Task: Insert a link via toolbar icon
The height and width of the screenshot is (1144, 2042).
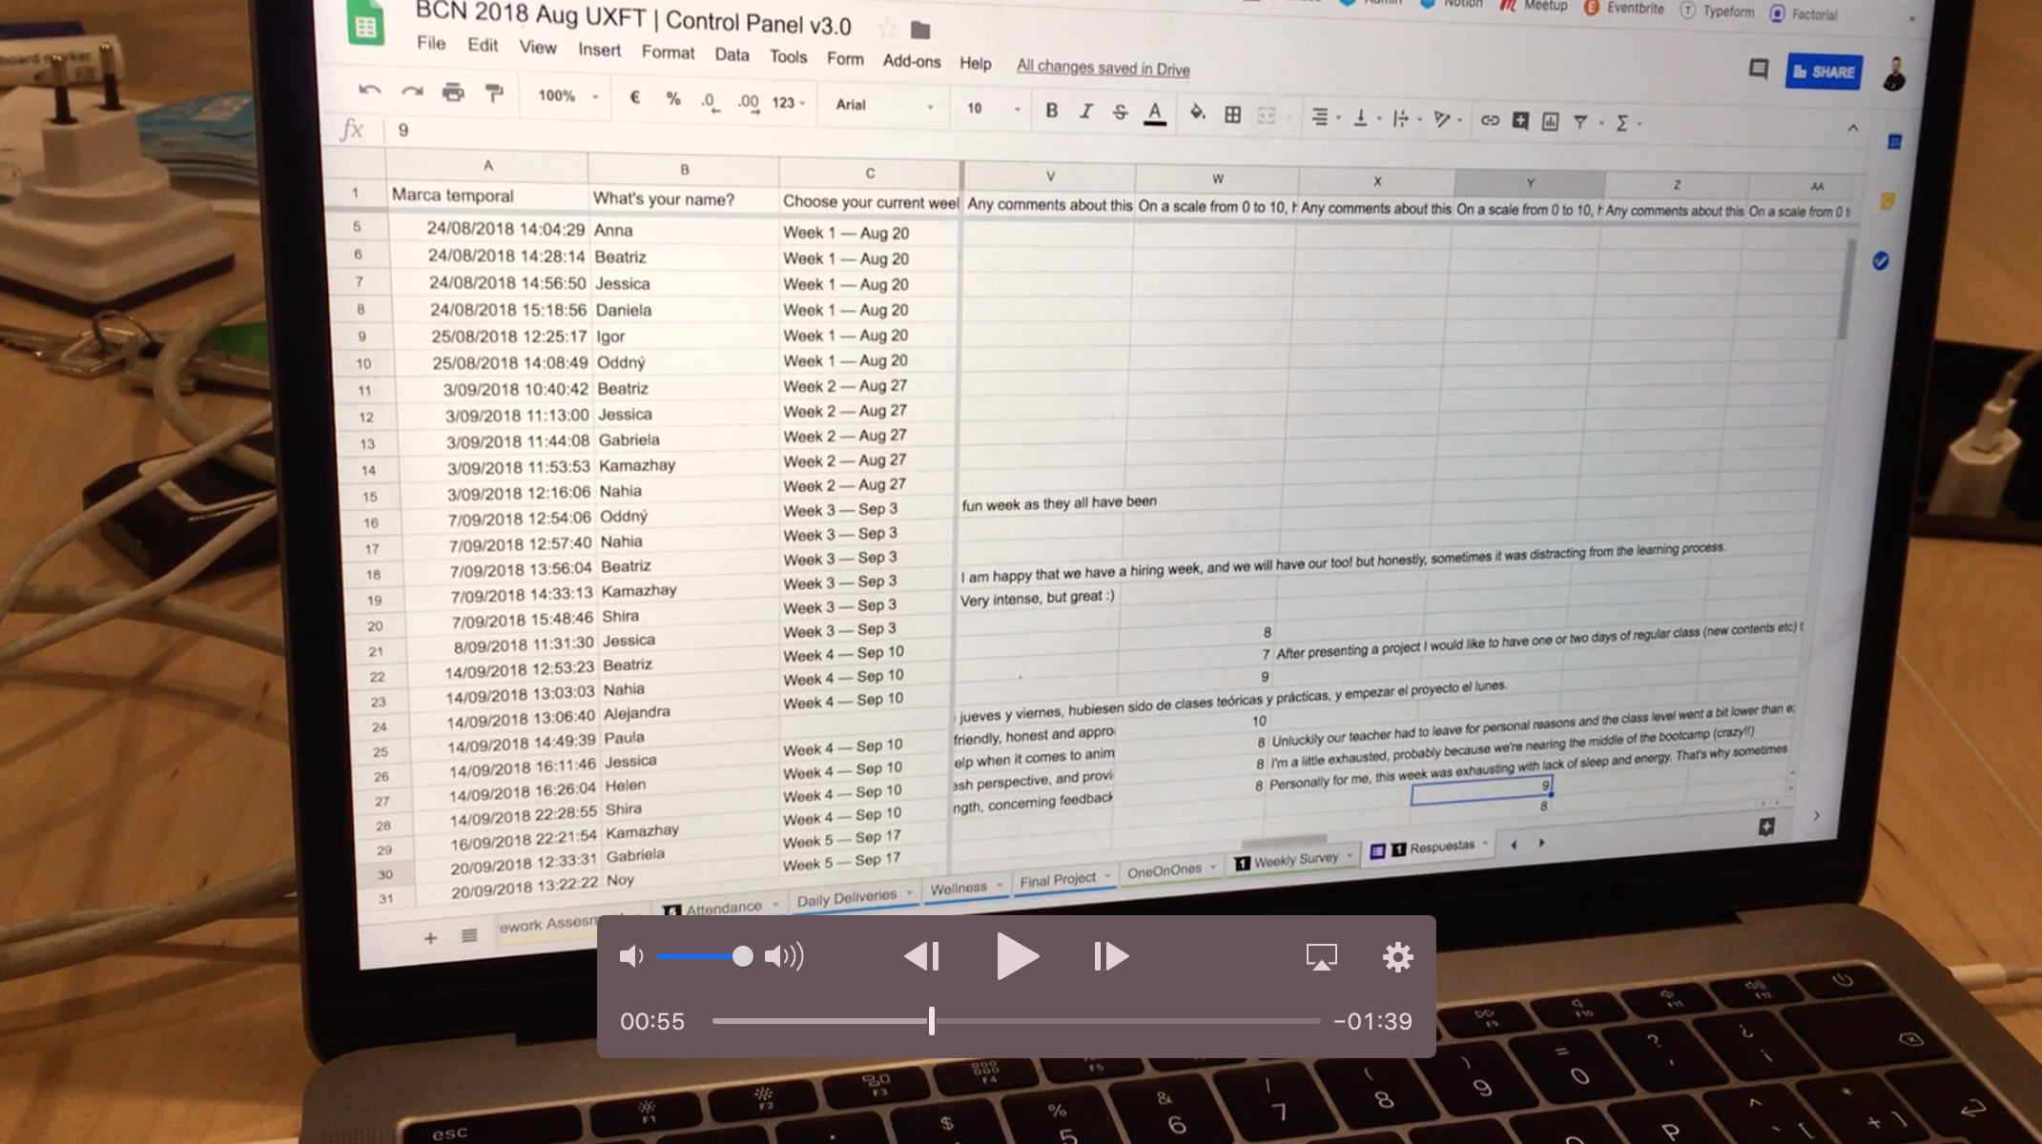Action: click(x=1490, y=120)
